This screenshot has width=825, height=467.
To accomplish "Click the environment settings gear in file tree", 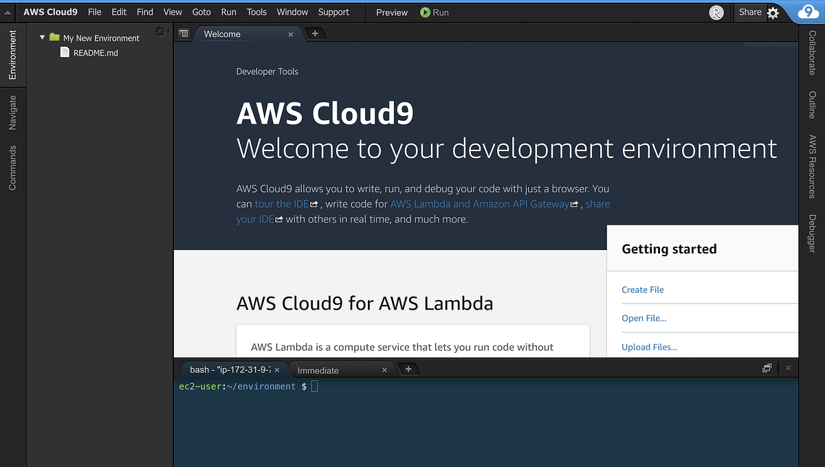I will point(161,31).
